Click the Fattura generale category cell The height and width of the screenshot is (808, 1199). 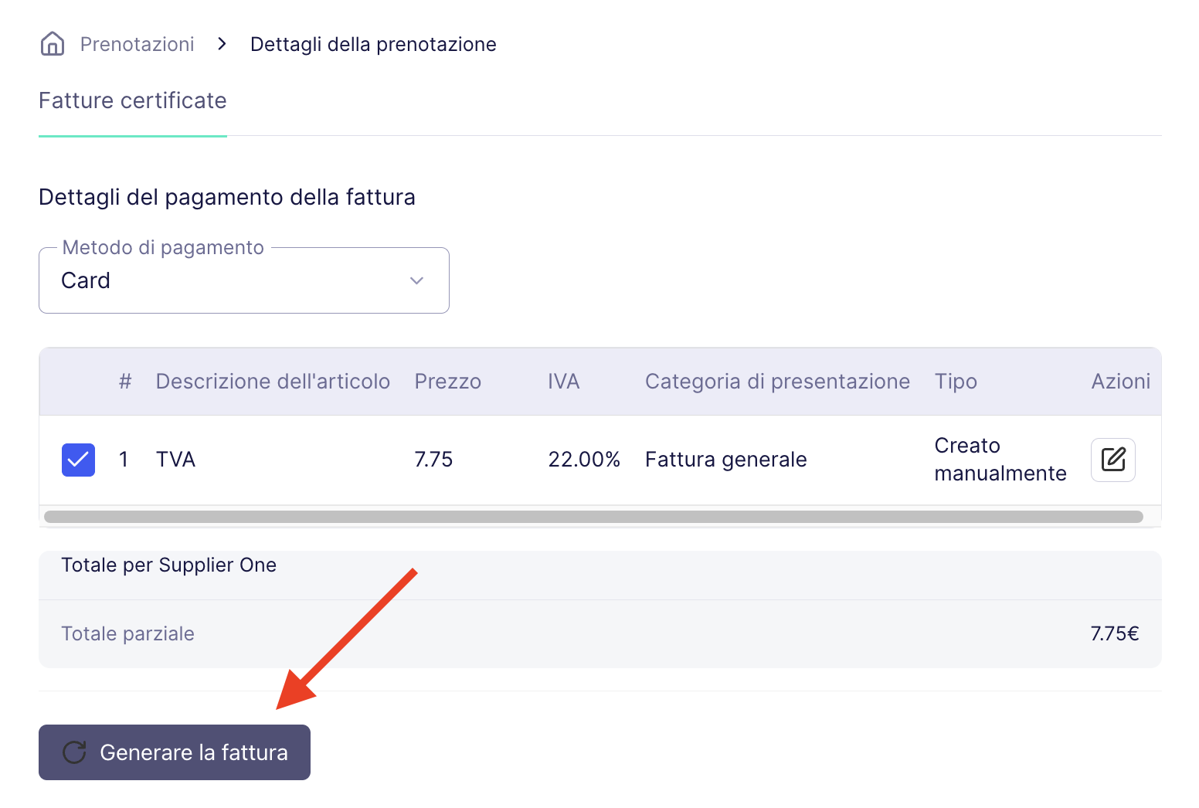click(726, 460)
